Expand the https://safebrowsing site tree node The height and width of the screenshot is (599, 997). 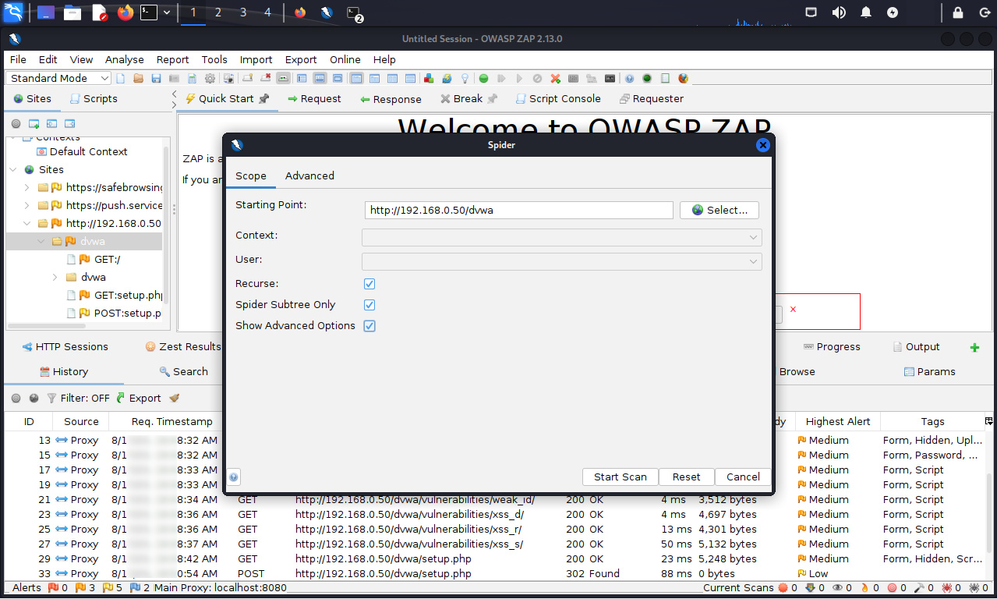pos(27,188)
